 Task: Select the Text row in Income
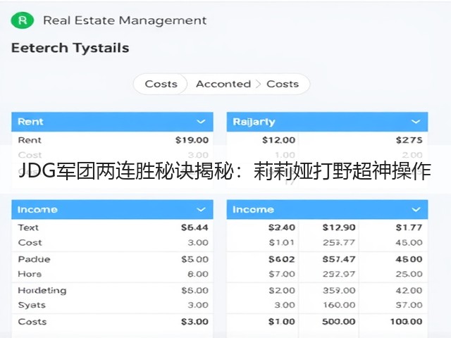coord(112,227)
